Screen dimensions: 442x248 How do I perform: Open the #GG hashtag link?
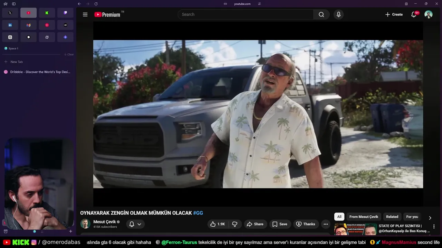point(198,213)
